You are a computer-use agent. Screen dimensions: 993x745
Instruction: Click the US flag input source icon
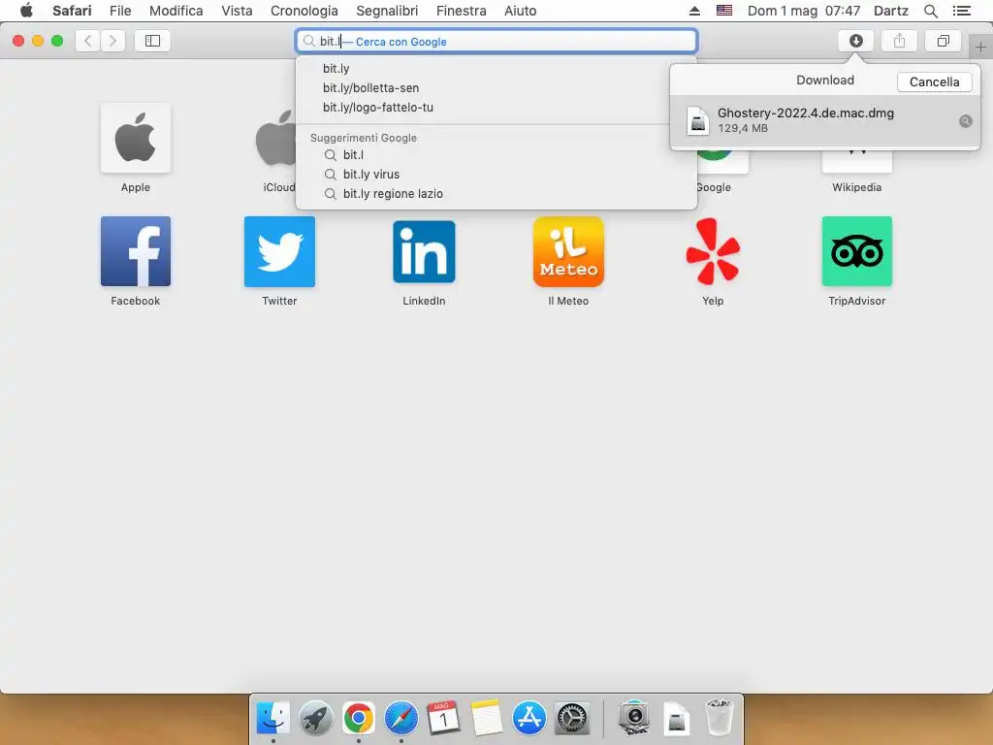(723, 11)
